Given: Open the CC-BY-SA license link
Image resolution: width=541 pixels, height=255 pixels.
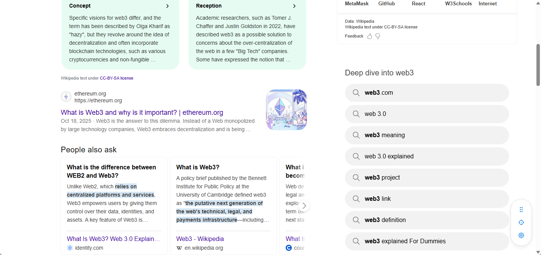Looking at the screenshot, I should 117,78.
